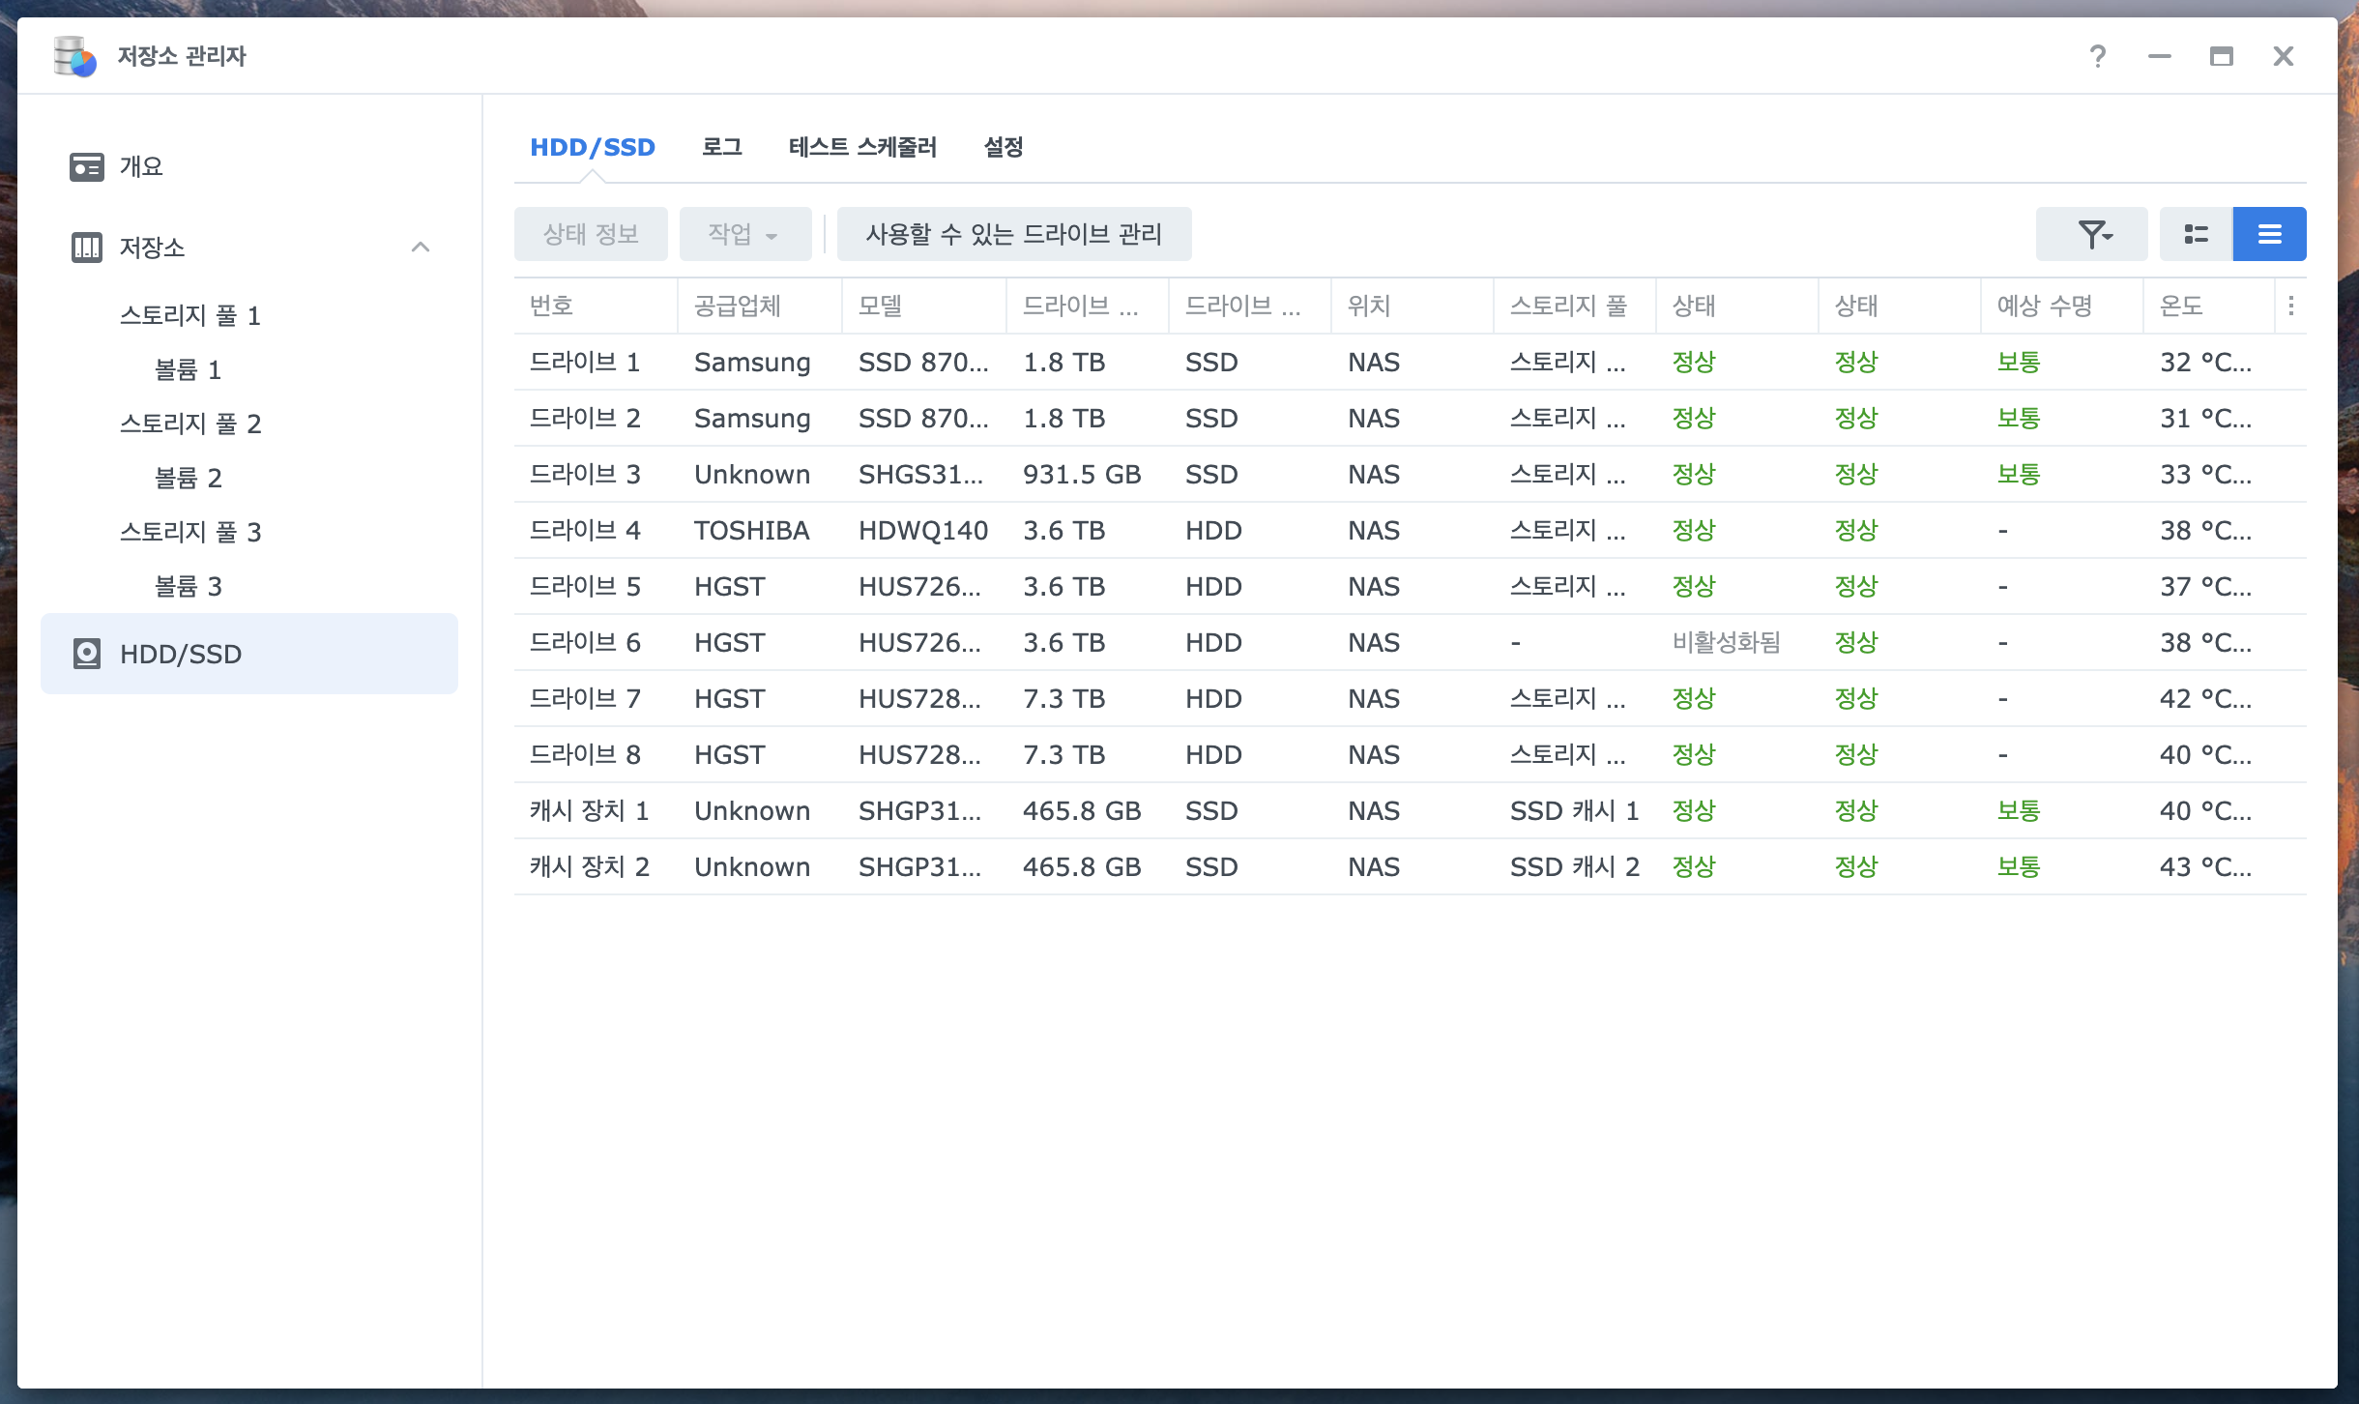Select 스토리지 풀 2 in sidebar
Screen dimensions: 2359x1404
(190, 424)
